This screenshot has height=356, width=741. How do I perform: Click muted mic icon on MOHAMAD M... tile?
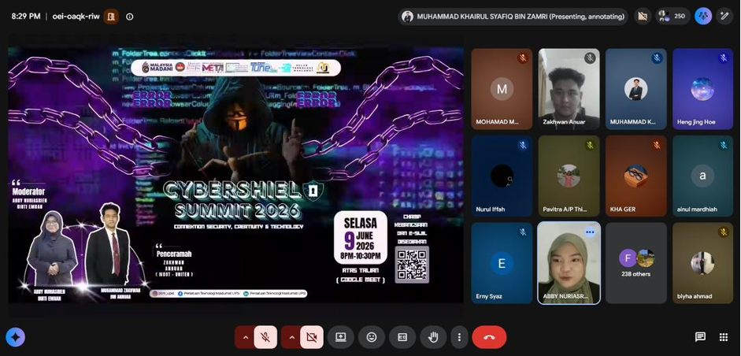[523, 58]
